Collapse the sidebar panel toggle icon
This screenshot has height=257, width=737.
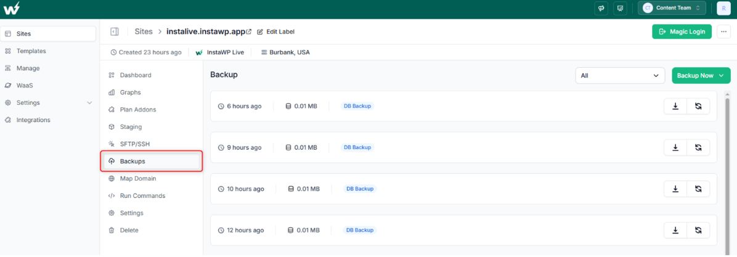click(114, 31)
